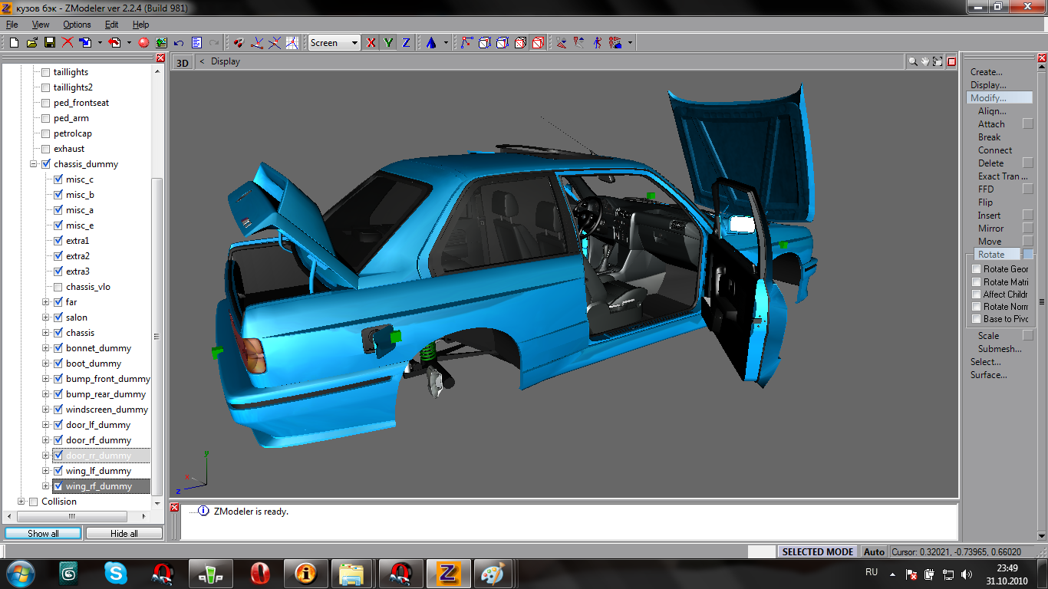Select wing_lf_dummy in the object tree

pyautogui.click(x=98, y=471)
